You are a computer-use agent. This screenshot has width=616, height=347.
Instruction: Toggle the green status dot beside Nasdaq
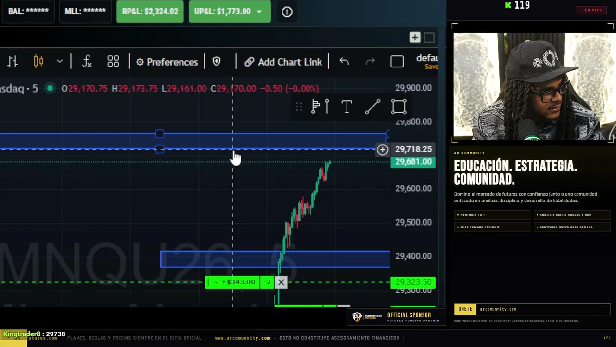tap(50, 88)
